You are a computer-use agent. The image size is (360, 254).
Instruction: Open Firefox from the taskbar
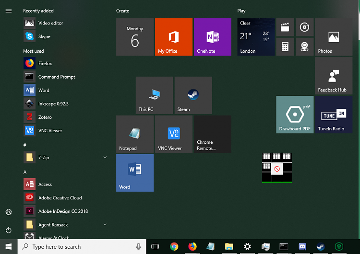[192, 247]
